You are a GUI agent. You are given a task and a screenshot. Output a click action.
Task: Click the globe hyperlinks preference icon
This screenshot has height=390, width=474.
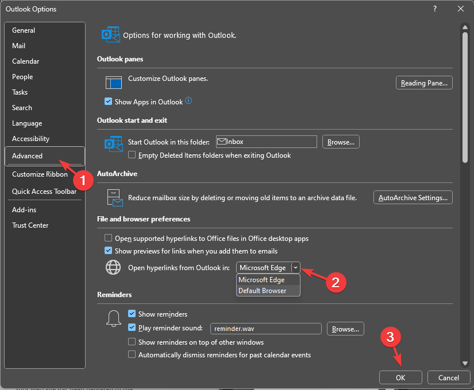[x=113, y=267]
